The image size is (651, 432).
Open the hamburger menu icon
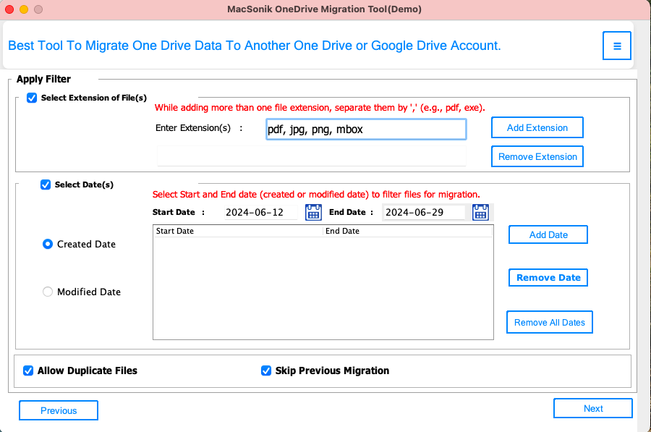click(617, 46)
